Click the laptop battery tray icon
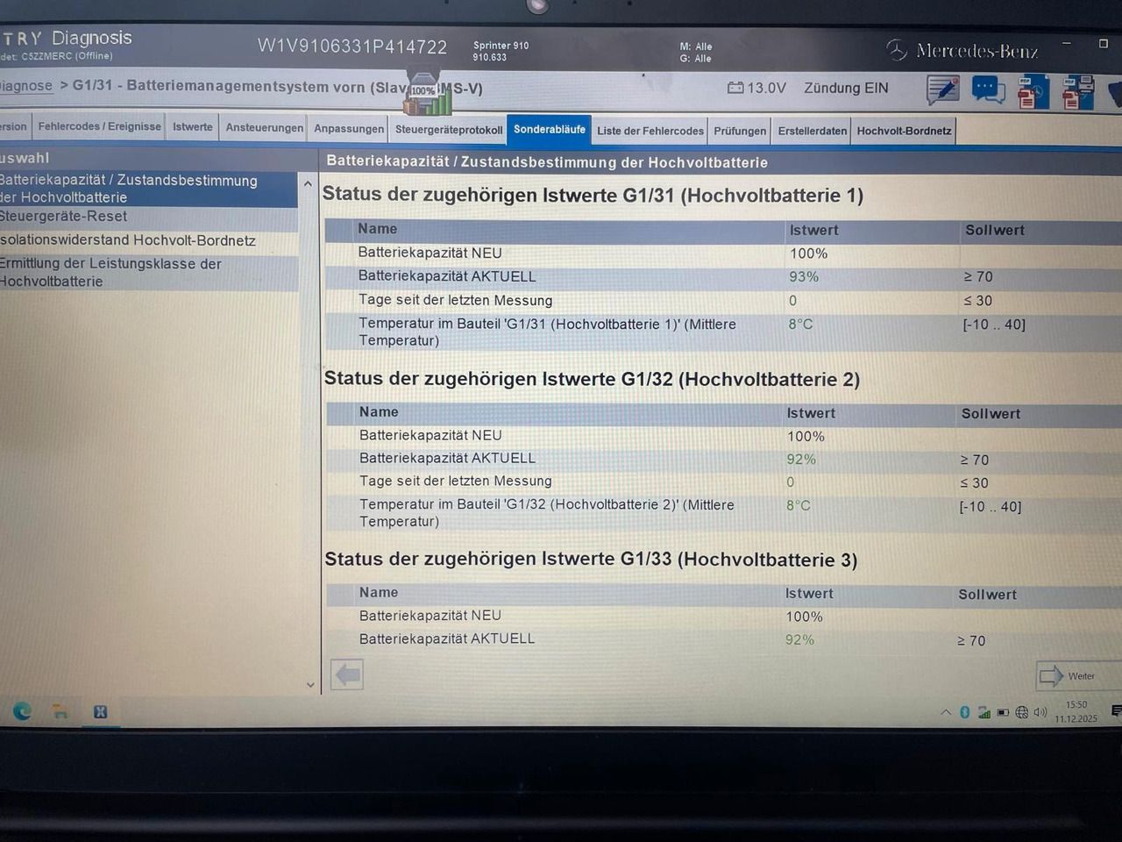Image resolution: width=1122 pixels, height=842 pixels. coord(1003,712)
